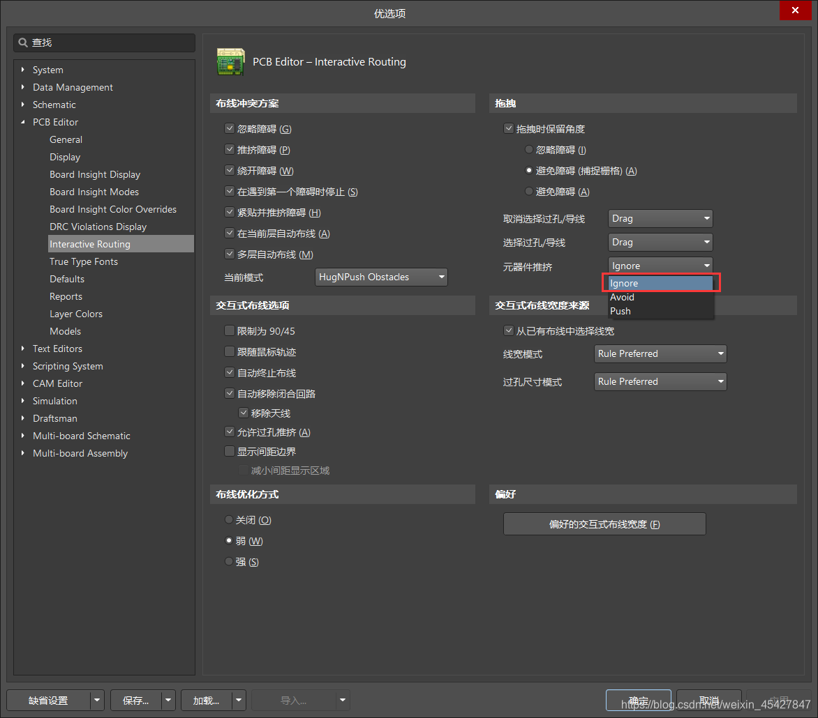Select 避免障碍 (捕捉栅格) radio button
This screenshot has width=818, height=718.
coord(529,170)
